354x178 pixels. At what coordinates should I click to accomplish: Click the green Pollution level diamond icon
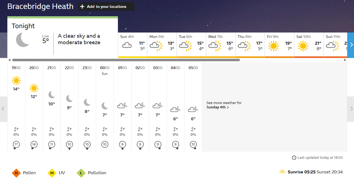tap(81, 173)
